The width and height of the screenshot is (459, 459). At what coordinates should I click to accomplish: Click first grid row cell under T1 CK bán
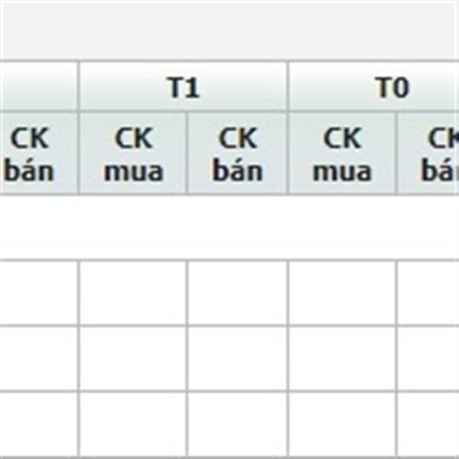pyautogui.click(x=237, y=293)
